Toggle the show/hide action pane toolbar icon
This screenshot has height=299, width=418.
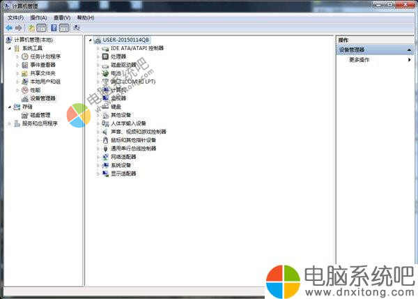pos(64,28)
